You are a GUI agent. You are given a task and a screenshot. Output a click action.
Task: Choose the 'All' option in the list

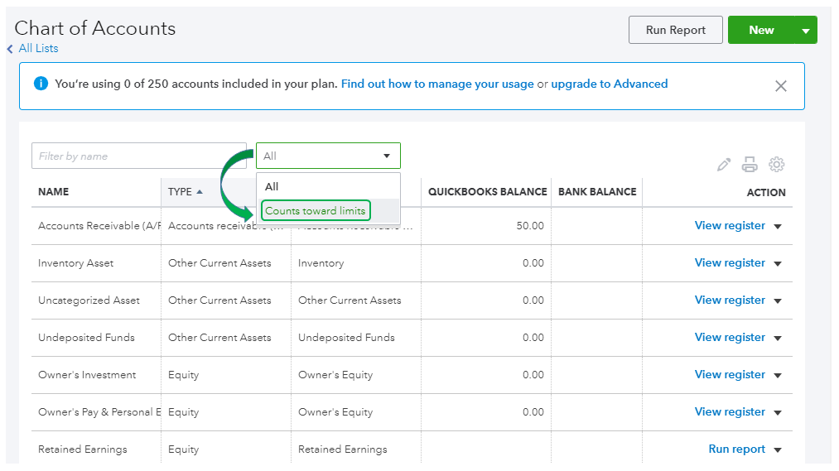[272, 186]
